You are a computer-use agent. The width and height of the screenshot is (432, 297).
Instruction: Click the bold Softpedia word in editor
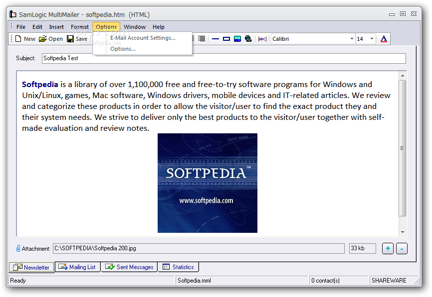click(x=40, y=85)
